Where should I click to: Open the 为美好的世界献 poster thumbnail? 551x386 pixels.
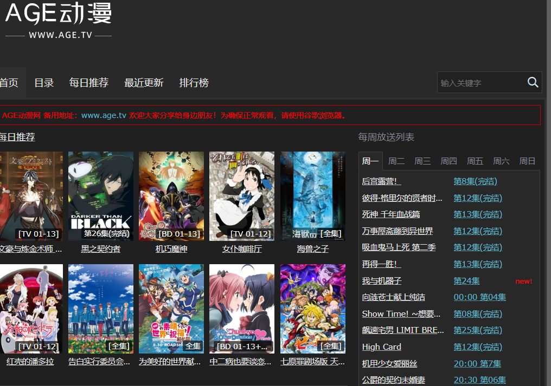pos(171,309)
